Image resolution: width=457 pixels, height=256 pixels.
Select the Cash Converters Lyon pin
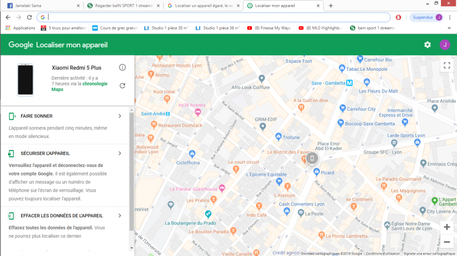[x=287, y=211]
